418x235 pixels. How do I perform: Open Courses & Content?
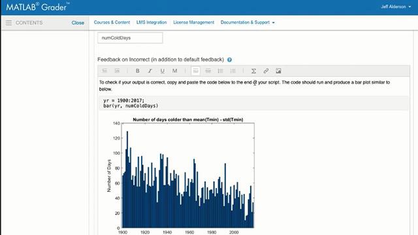pyautogui.click(x=112, y=22)
